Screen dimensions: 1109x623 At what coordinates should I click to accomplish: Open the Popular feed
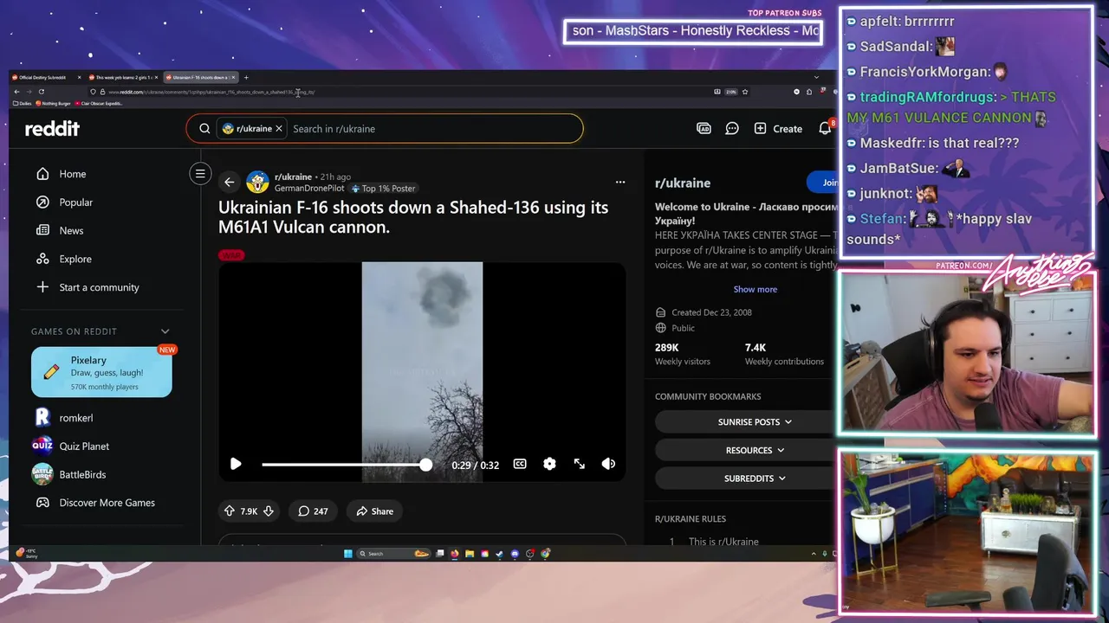[x=64, y=202]
